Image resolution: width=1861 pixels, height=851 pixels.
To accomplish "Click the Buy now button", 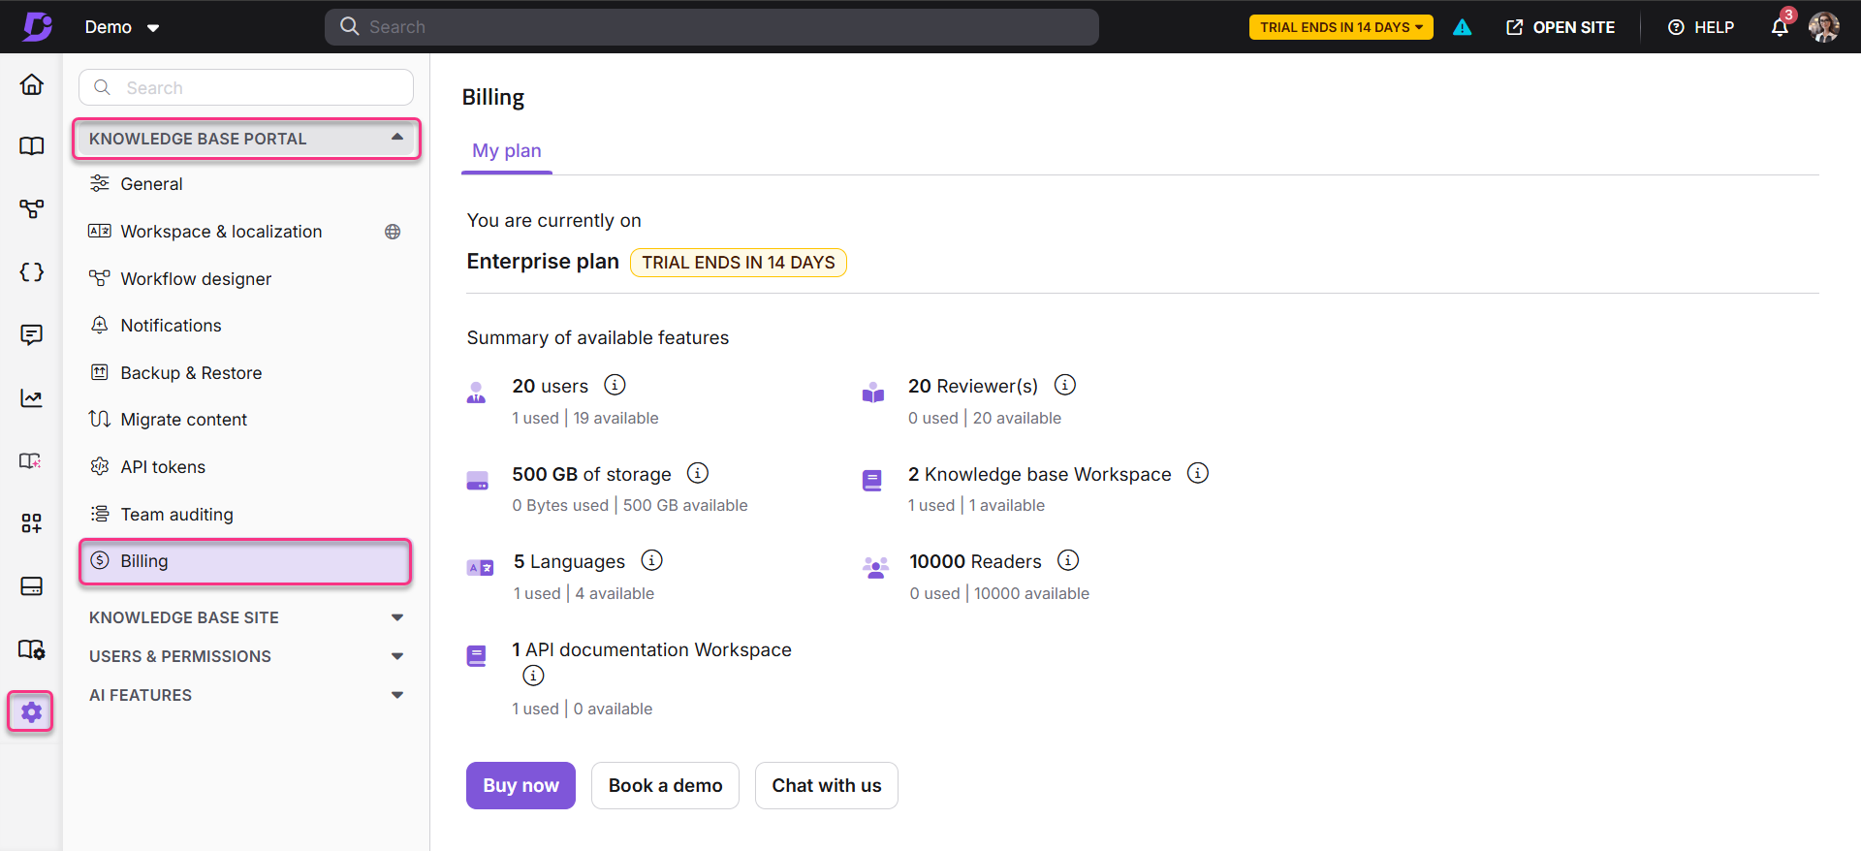I will pyautogui.click(x=520, y=785).
